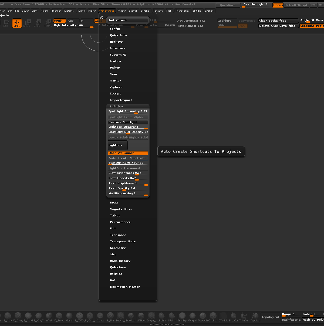Screen dimensions: 324x326
Task: Expand the Hotkeys section
Action: 116,42
